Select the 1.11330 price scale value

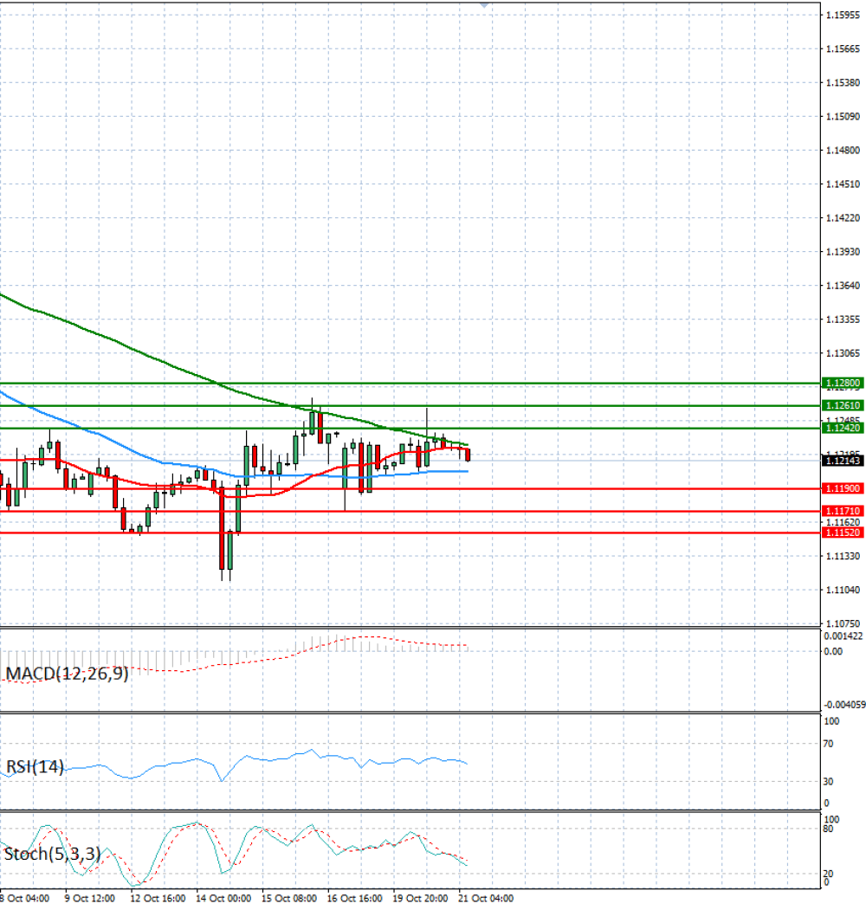(x=843, y=556)
